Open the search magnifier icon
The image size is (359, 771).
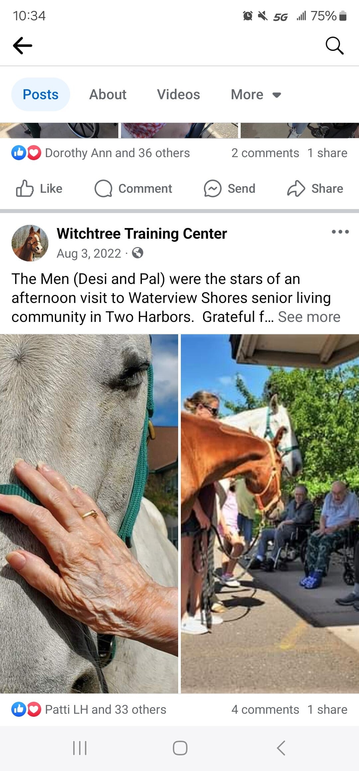(334, 46)
